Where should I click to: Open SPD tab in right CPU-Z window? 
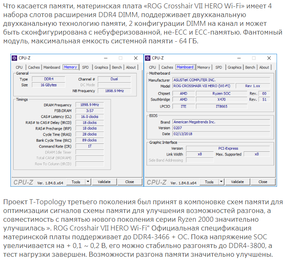(219, 68)
